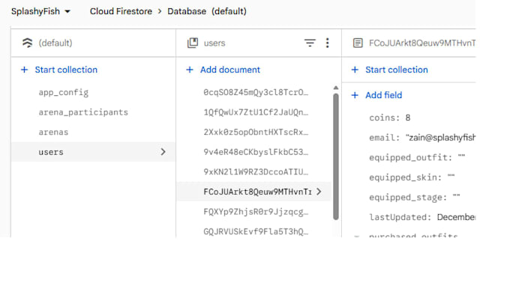
Task: Click the document icon in header
Action: (x=358, y=43)
